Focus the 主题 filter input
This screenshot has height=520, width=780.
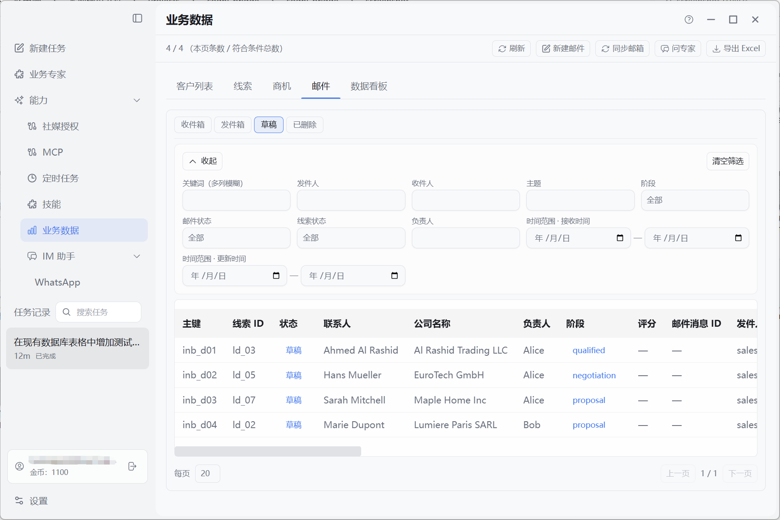point(580,200)
